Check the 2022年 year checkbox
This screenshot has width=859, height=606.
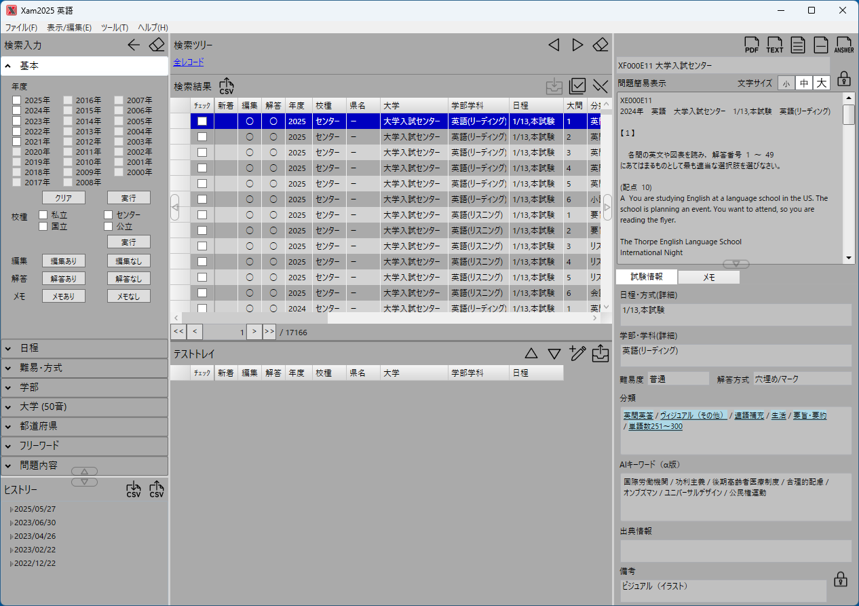tap(16, 131)
